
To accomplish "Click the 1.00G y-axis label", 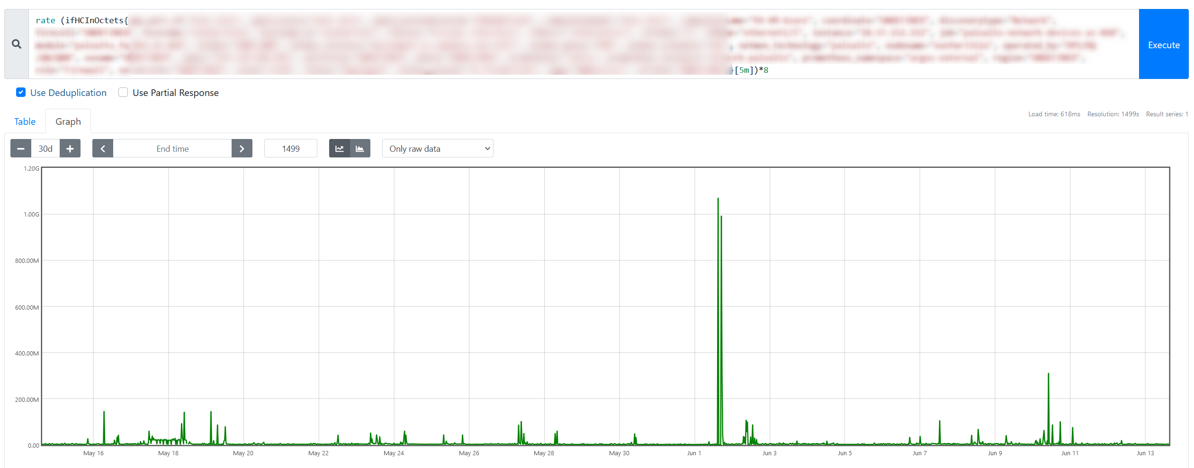I will (x=31, y=214).
